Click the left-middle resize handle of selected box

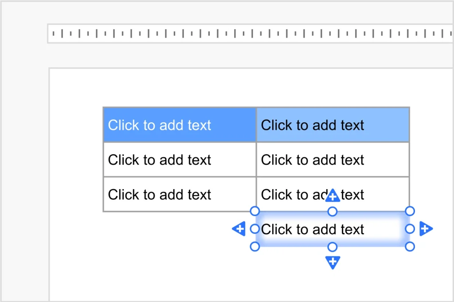tap(255, 229)
